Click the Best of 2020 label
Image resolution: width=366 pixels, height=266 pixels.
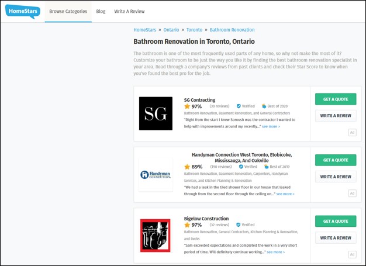(277, 106)
